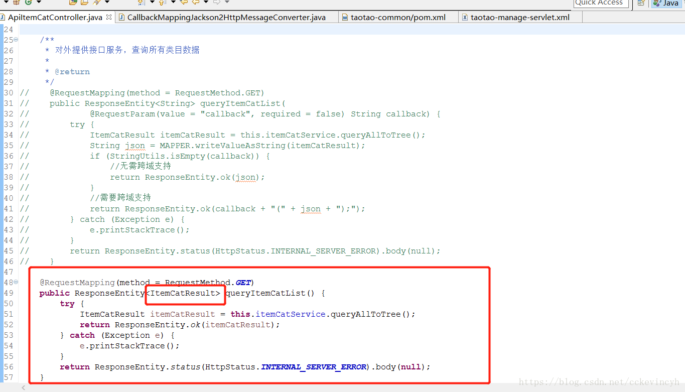Click the @return Javadoc tag on line 28
This screenshot has width=685, height=392.
[72, 72]
